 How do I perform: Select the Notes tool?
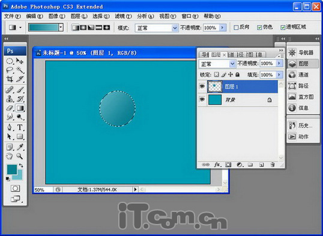tap(10, 147)
